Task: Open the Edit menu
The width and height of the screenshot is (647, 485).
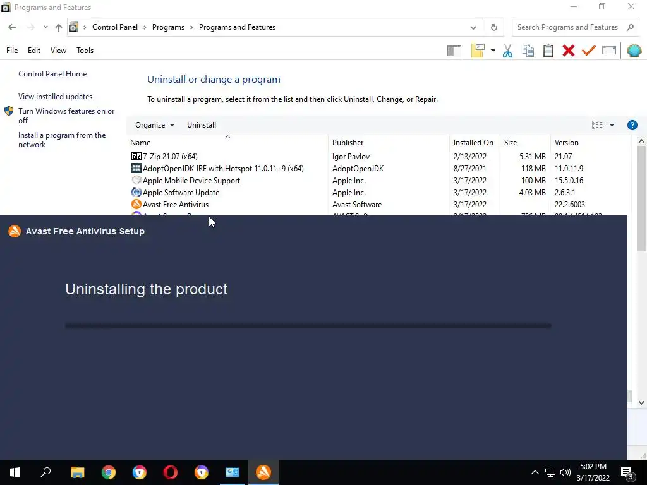Action: pyautogui.click(x=34, y=51)
